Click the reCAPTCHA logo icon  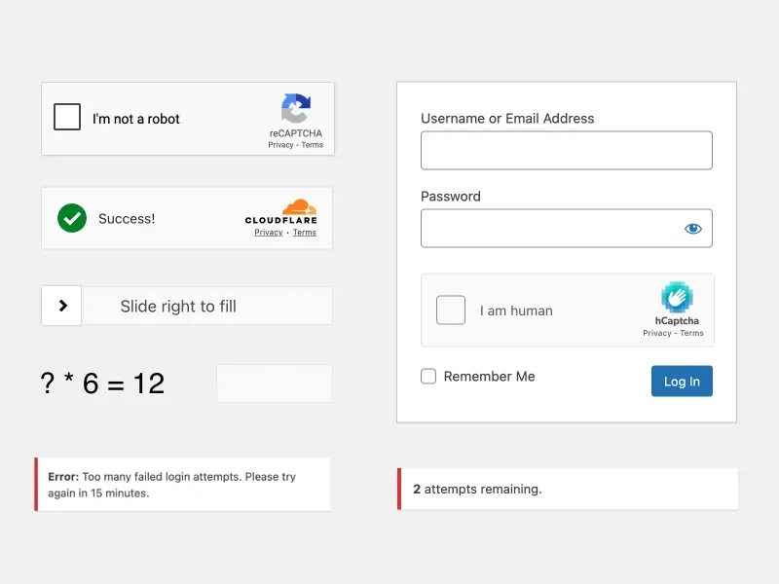pos(296,108)
